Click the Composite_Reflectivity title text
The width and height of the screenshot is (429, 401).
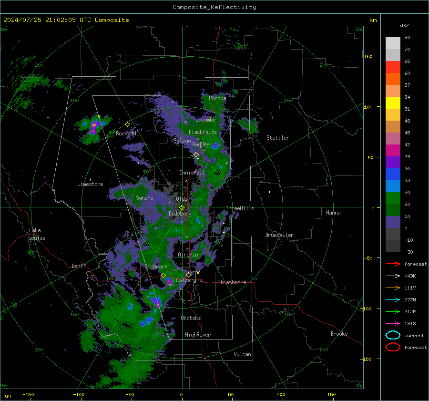pyautogui.click(x=214, y=7)
